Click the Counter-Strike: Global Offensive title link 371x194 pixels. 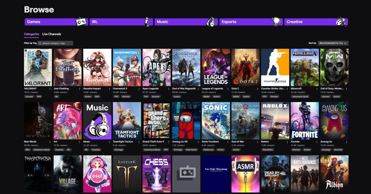click(x=273, y=89)
